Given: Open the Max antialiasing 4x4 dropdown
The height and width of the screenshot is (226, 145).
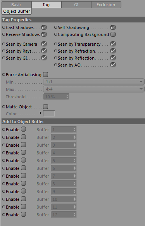Looking at the screenshot, I should coord(93,89).
